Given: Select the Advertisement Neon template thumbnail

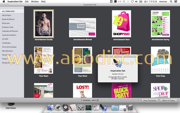Looking at the screenshot, I should pyautogui.click(x=121, y=24).
